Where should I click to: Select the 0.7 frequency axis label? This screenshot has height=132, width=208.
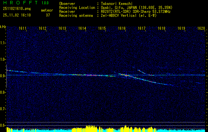click(3, 109)
